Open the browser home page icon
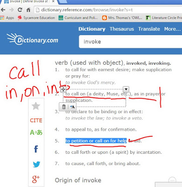Viewport: 182px width, 187px height. pyautogui.click(x=28, y=10)
